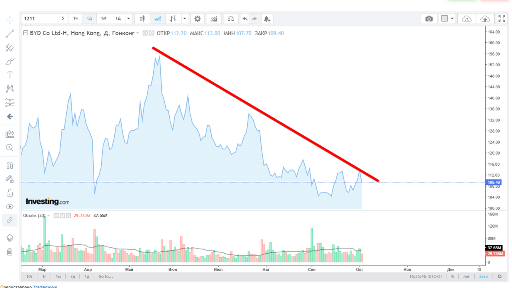This screenshot has width=512, height=288.
Task: Hide all drawing tools with eye icon
Action: pos(10,207)
